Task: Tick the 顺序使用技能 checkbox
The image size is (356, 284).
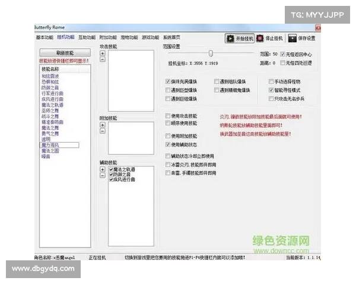Action: (168, 123)
